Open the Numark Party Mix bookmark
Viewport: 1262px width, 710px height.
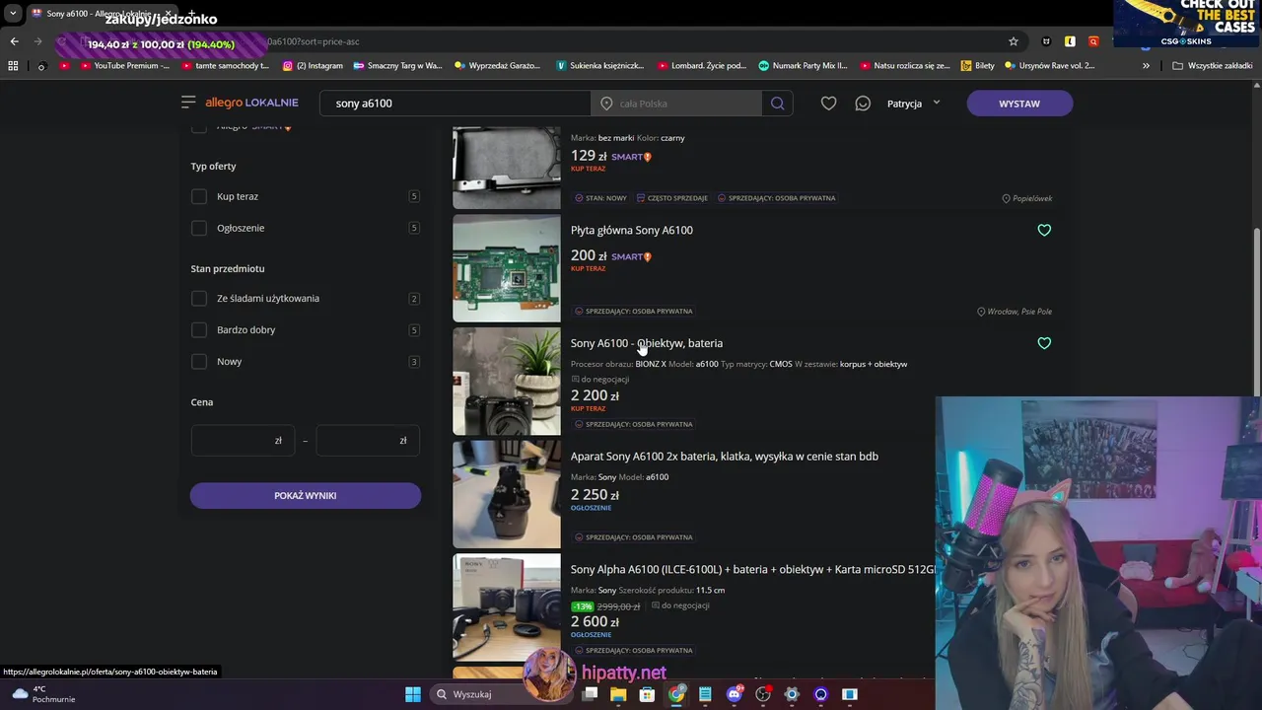point(803,66)
